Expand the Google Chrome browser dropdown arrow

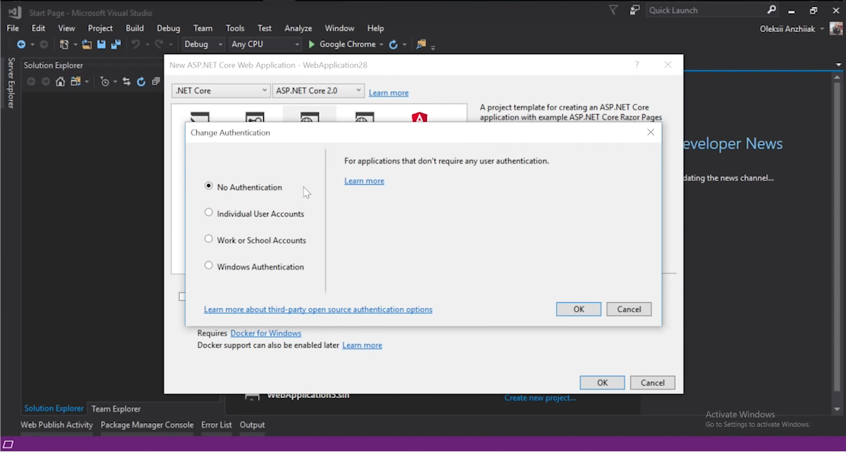(x=381, y=45)
